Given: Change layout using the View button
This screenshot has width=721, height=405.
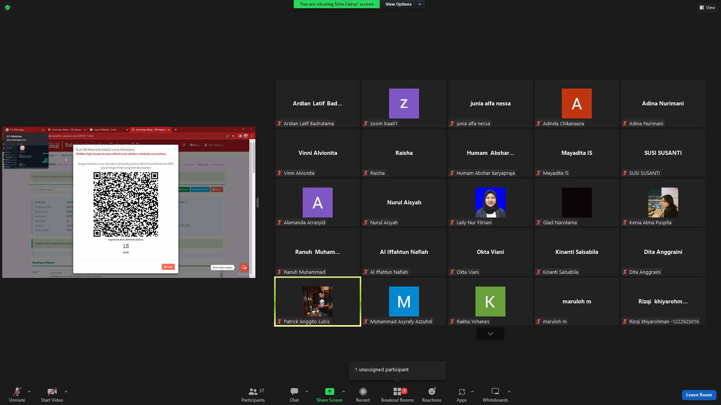Looking at the screenshot, I should tap(707, 7).
